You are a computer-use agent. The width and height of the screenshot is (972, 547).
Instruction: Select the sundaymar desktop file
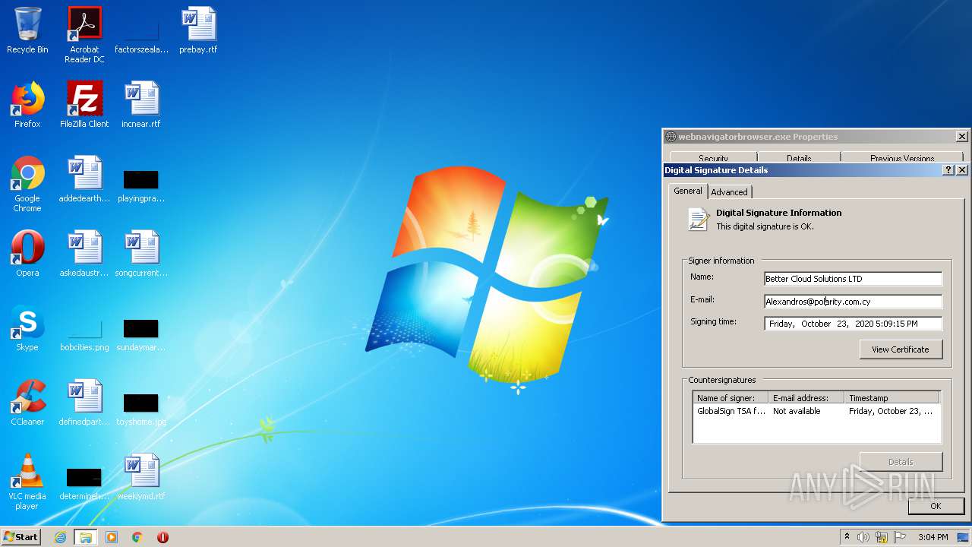pyautogui.click(x=141, y=334)
